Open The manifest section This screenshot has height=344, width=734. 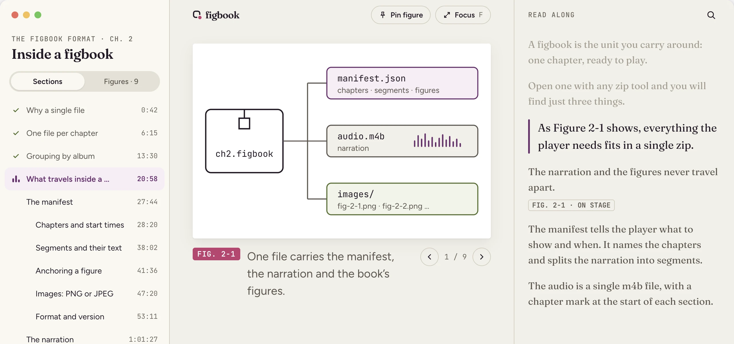(x=85, y=202)
